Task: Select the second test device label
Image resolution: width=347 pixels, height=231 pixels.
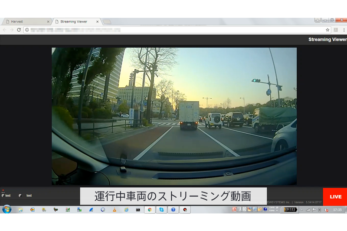Action: (x=29, y=196)
